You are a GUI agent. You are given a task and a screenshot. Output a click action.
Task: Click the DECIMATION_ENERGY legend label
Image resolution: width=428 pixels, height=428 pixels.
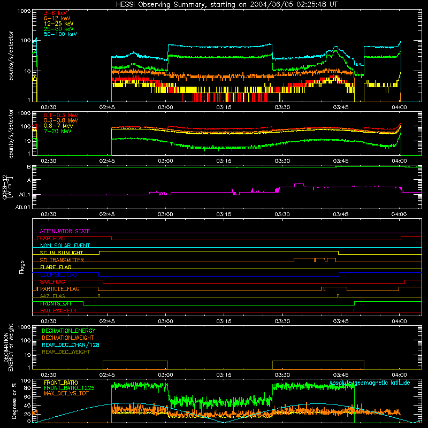click(x=68, y=331)
